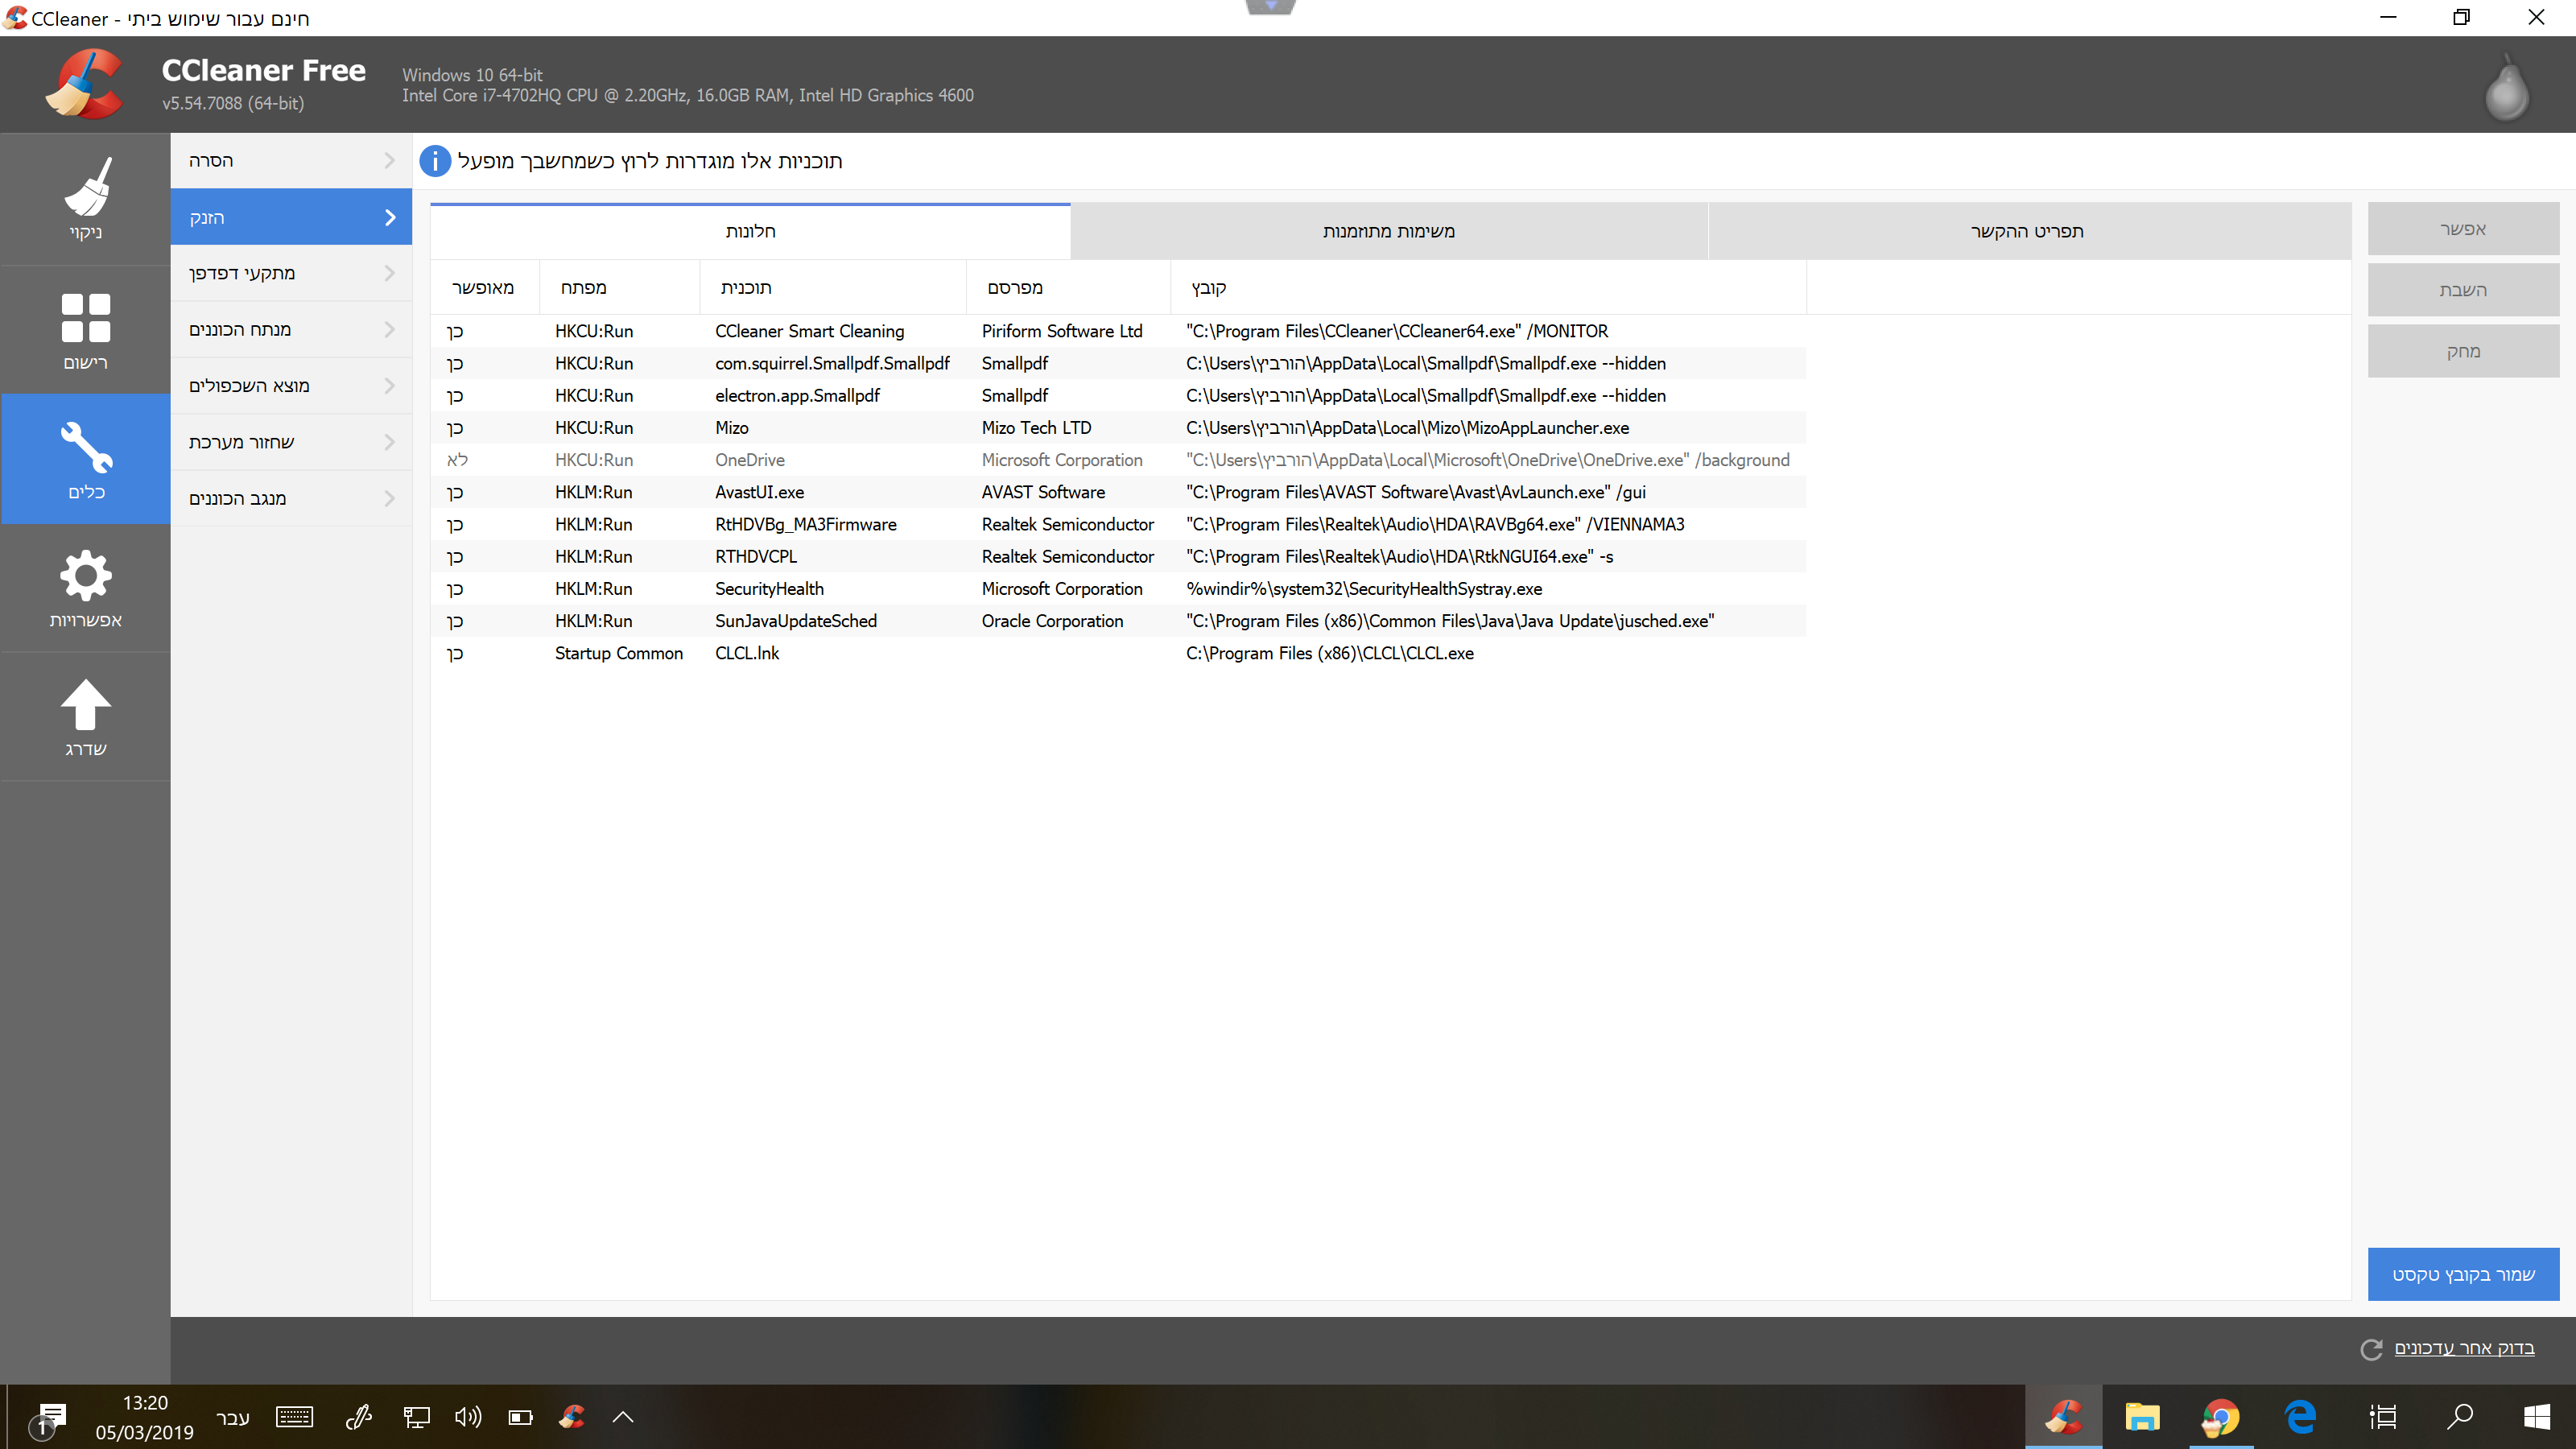The width and height of the screenshot is (2576, 1449).
Task: Select the Mizo startup entry
Action: 1118,428
